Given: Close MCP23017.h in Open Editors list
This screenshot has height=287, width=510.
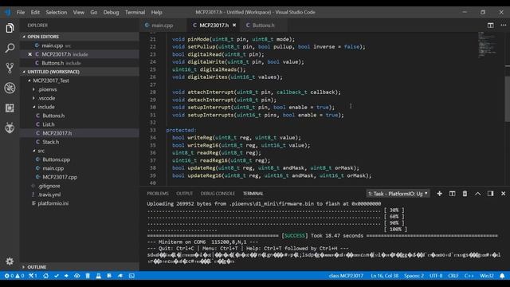Looking at the screenshot, I should 30,54.
